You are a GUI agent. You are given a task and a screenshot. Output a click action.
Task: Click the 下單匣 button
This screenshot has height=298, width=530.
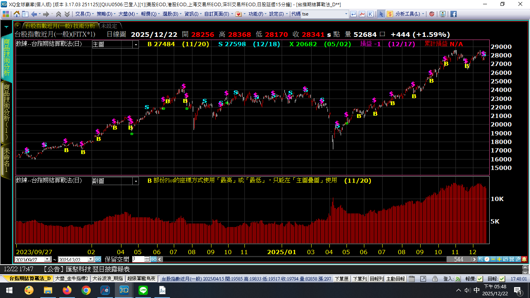pyautogui.click(x=341, y=279)
